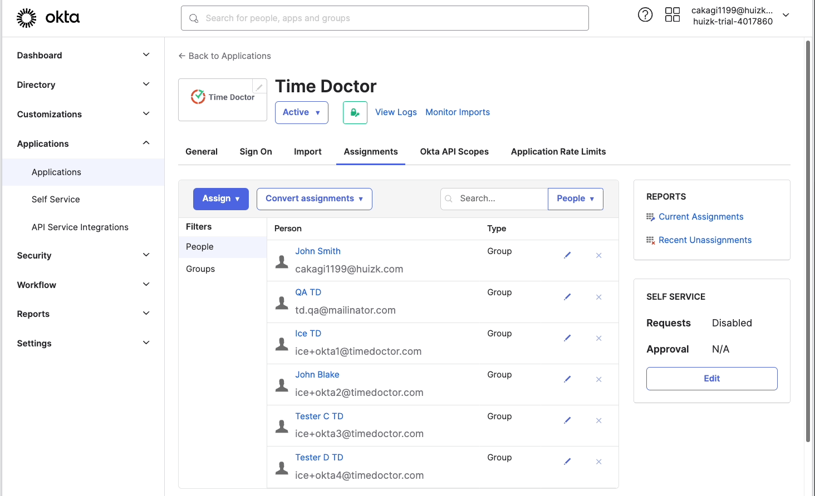The width and height of the screenshot is (815, 496).
Task: Open the Current Assignments report link
Action: 701,217
